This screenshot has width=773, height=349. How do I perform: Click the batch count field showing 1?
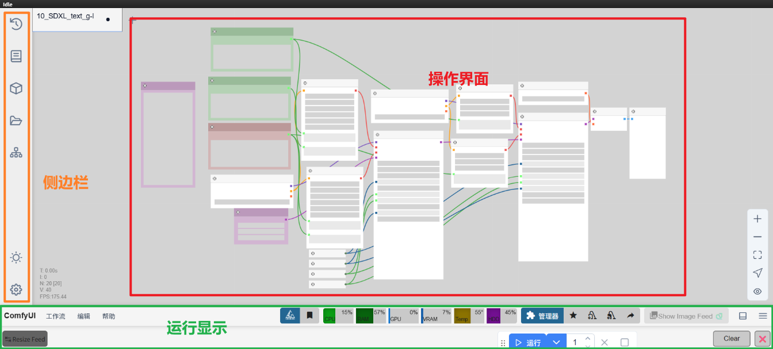pos(575,343)
